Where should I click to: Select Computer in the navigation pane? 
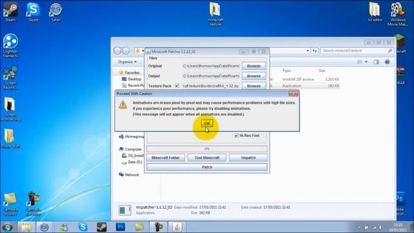click(130, 150)
